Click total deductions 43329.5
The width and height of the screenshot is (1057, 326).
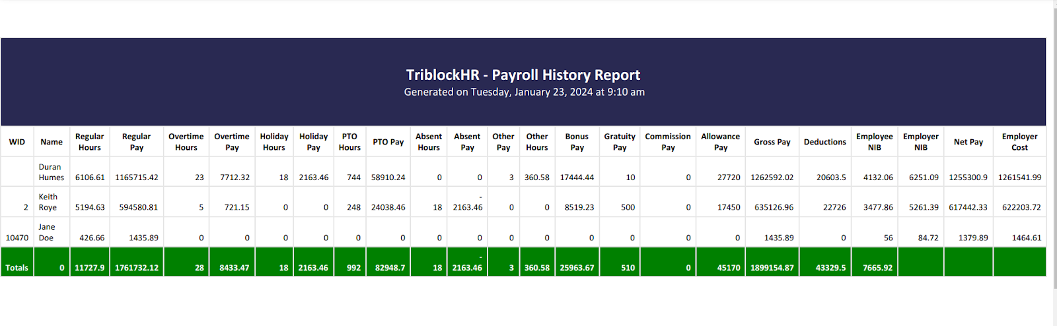point(831,268)
